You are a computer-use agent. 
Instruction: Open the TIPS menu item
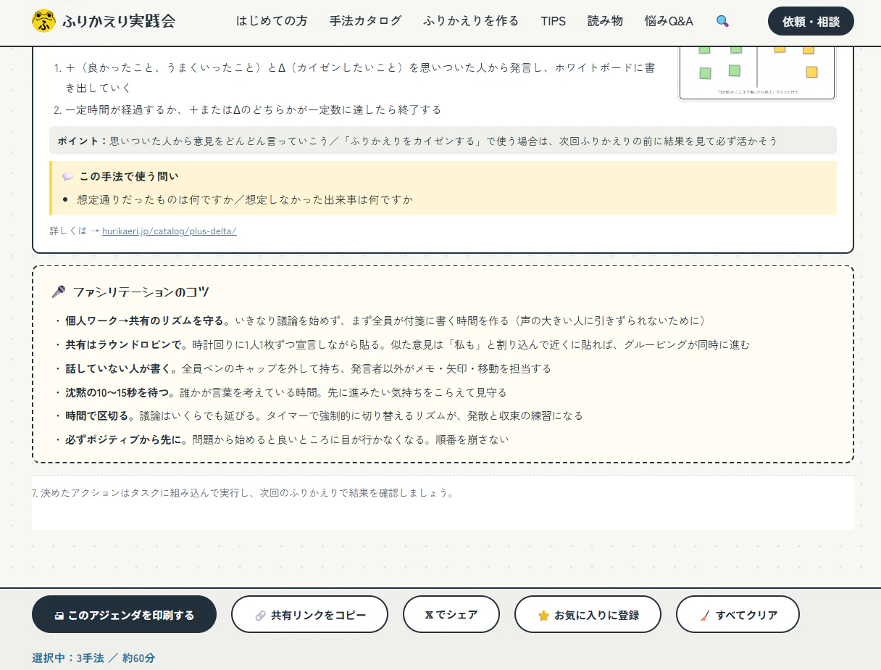pyautogui.click(x=554, y=21)
